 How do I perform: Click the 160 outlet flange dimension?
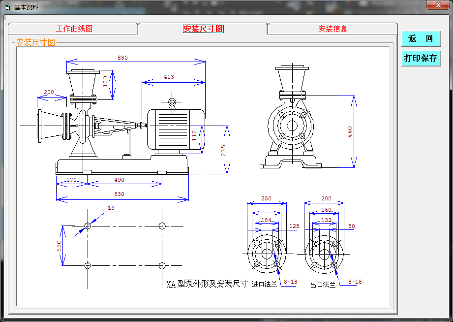(x=326, y=210)
